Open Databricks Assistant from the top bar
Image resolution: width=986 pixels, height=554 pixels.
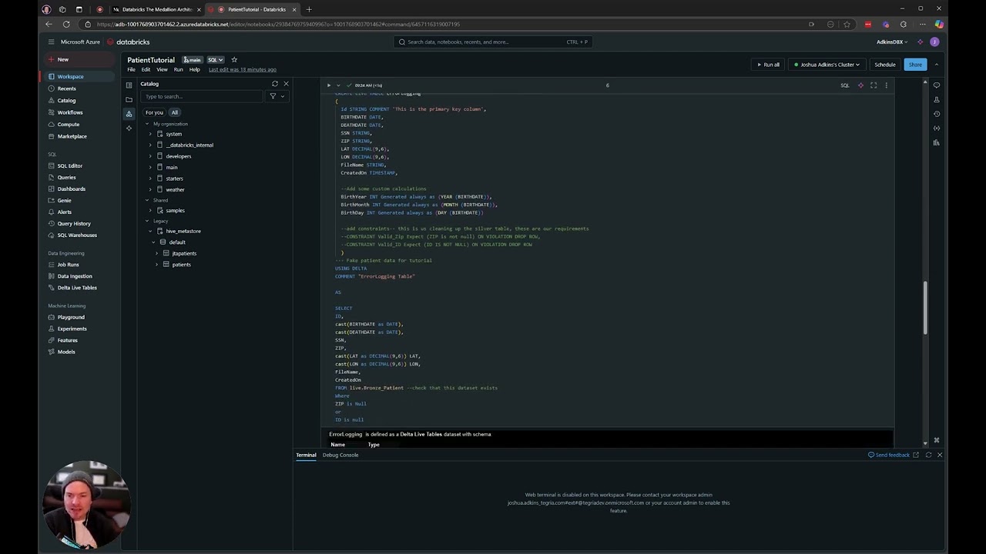(x=920, y=42)
